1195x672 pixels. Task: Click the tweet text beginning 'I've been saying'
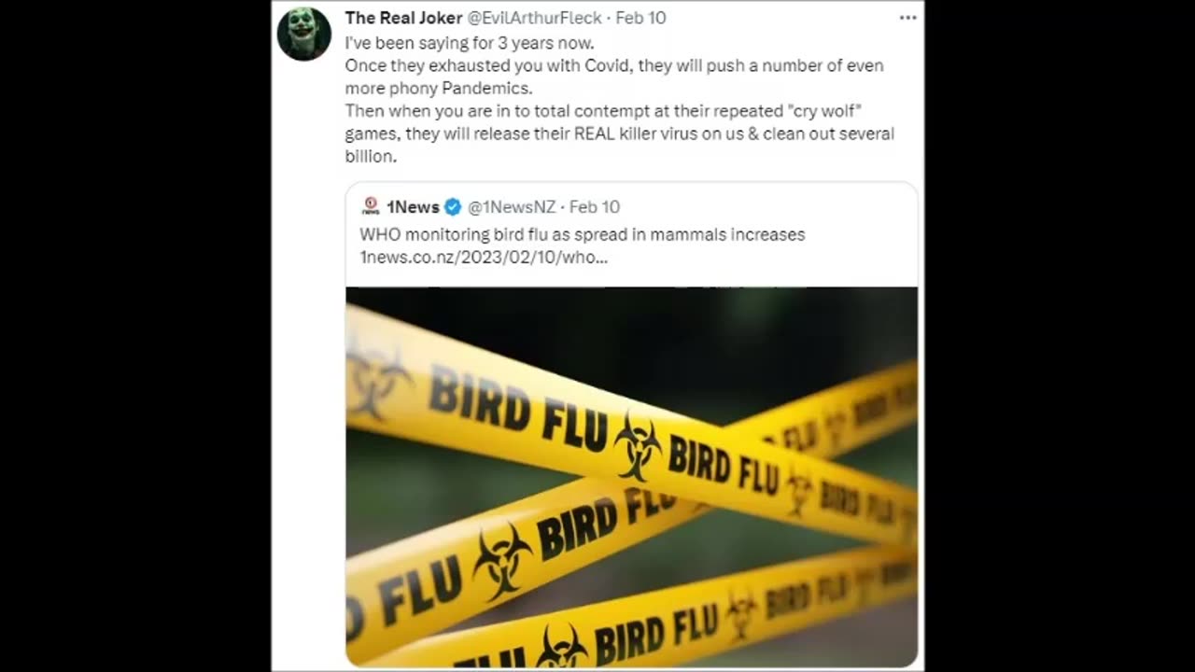coord(469,43)
